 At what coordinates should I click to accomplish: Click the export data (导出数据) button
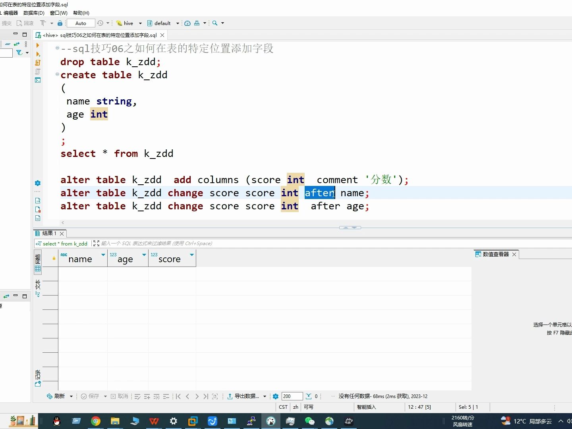pyautogui.click(x=243, y=396)
